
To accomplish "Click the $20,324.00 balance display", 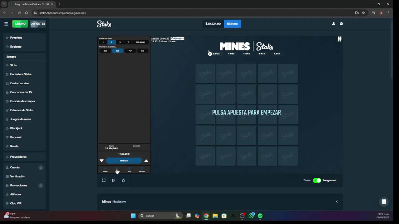I will click(x=213, y=24).
